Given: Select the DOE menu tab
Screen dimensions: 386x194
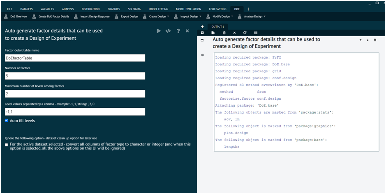Looking at the screenshot, I should tap(237, 9).
